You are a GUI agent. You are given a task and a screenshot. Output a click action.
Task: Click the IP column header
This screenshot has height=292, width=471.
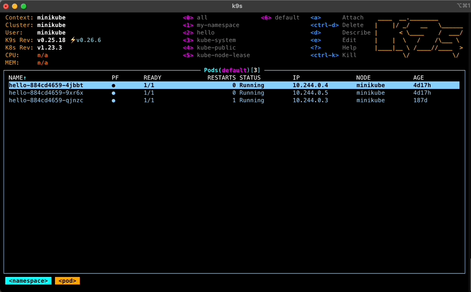click(x=296, y=78)
